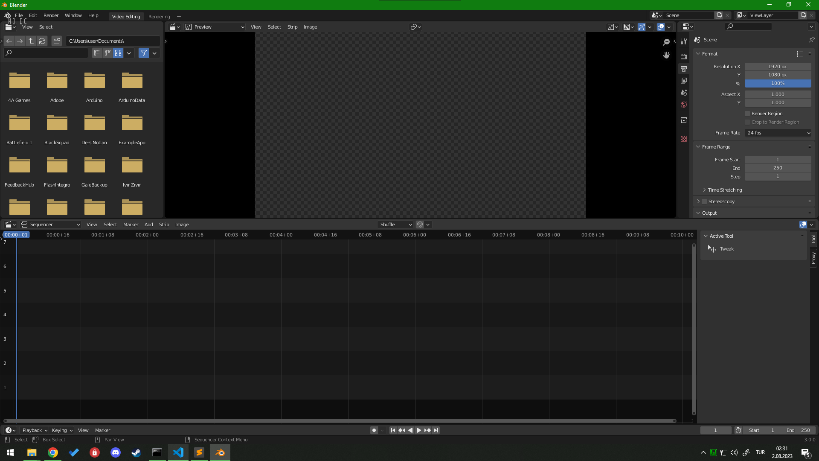Open the Shuffle overlap mode dropdown
This screenshot has height=461, width=819.
coord(395,225)
